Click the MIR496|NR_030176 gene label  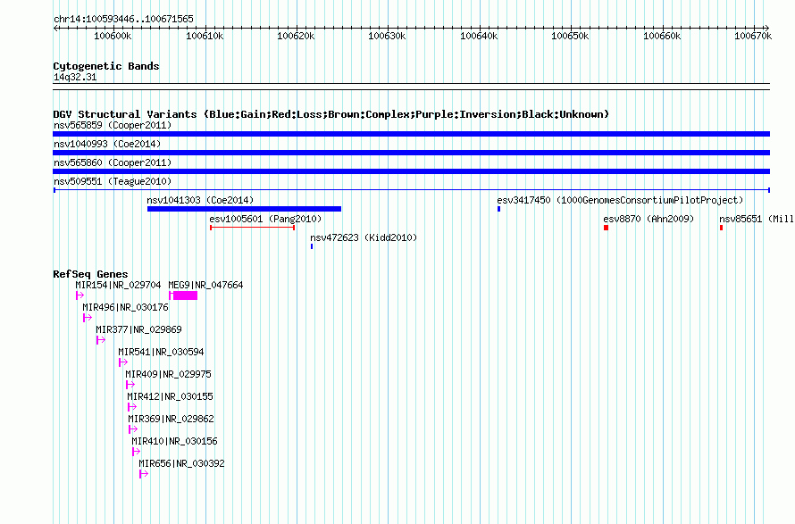point(125,307)
